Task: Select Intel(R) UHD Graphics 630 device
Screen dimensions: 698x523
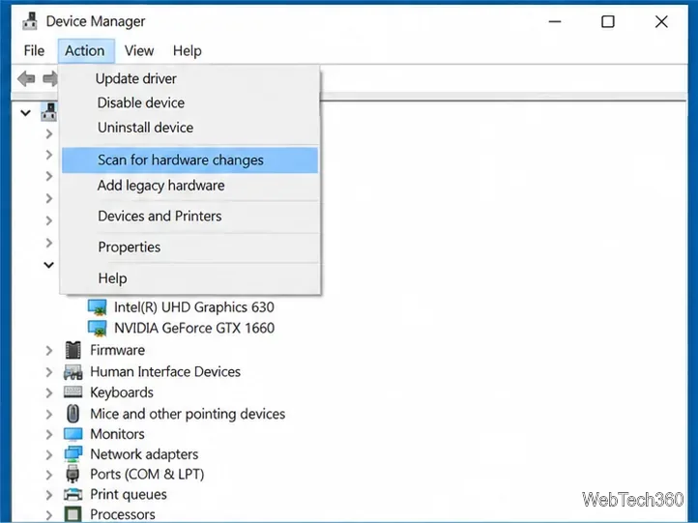Action: click(194, 307)
